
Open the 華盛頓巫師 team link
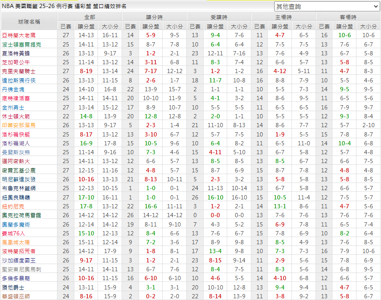click(16, 296)
